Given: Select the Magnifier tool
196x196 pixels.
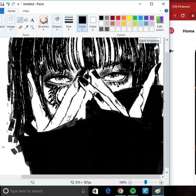Looking at the screenshot, I should 32,27.
